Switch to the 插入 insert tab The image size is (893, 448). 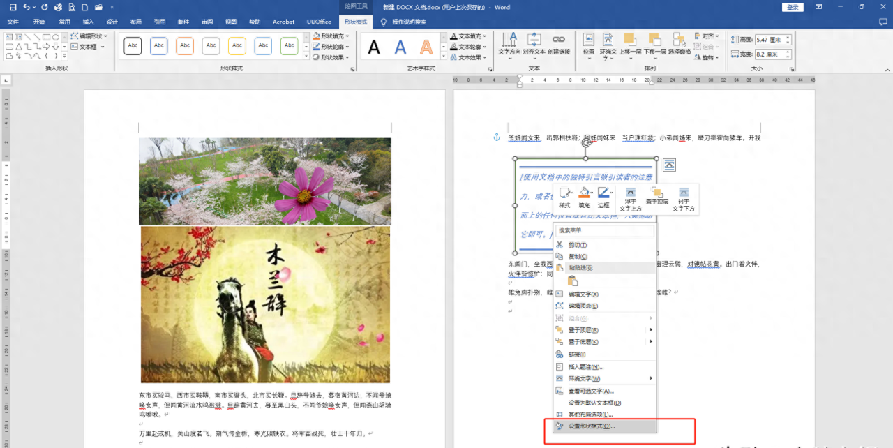click(88, 22)
